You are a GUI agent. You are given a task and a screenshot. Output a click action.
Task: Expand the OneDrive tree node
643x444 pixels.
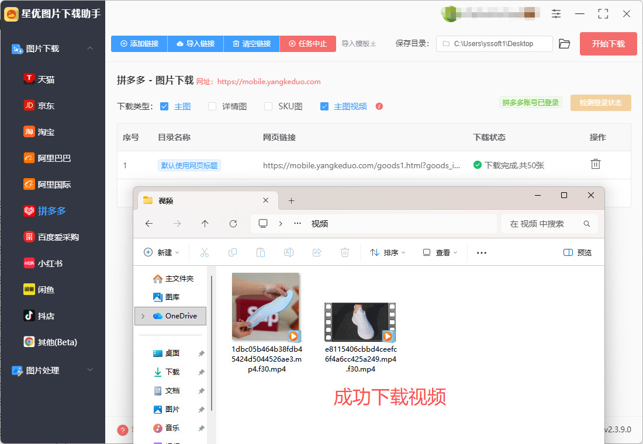pyautogui.click(x=143, y=316)
